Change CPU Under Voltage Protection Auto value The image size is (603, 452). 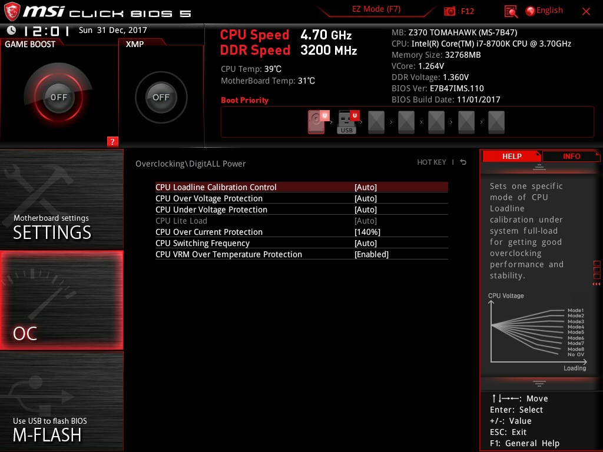[x=365, y=210]
